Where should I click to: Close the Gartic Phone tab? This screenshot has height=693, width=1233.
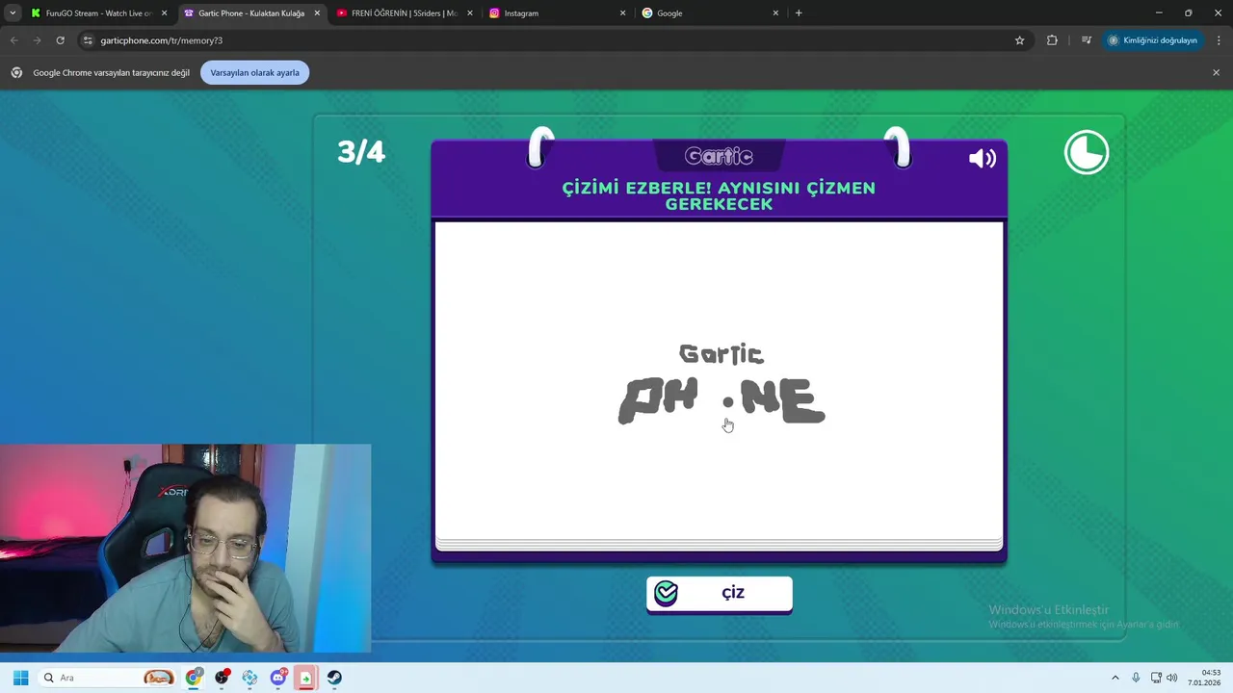[x=317, y=13]
